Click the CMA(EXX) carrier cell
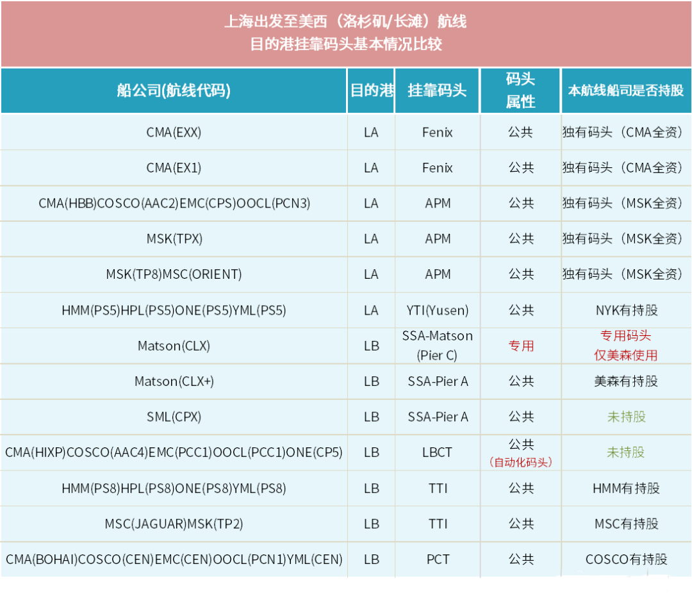Screen dimensions: 692x614 coord(174,133)
